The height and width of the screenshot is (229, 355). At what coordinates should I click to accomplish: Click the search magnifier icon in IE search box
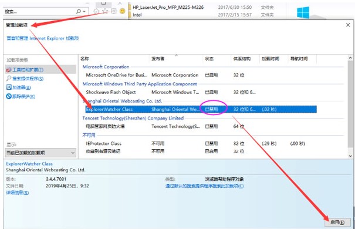click(x=79, y=11)
